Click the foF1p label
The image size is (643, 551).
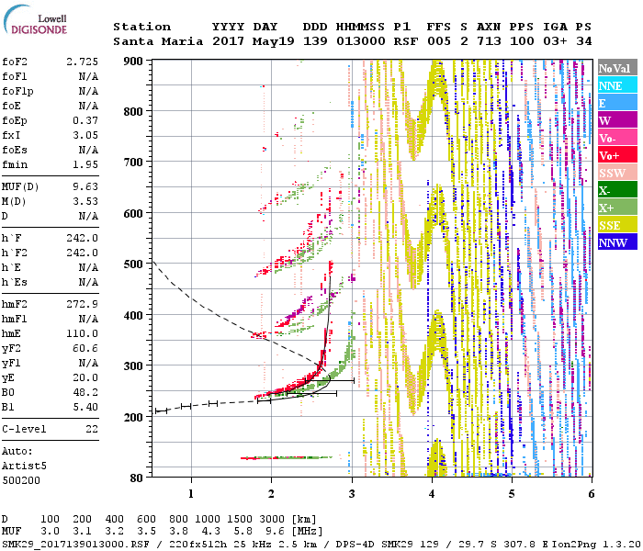[17, 92]
